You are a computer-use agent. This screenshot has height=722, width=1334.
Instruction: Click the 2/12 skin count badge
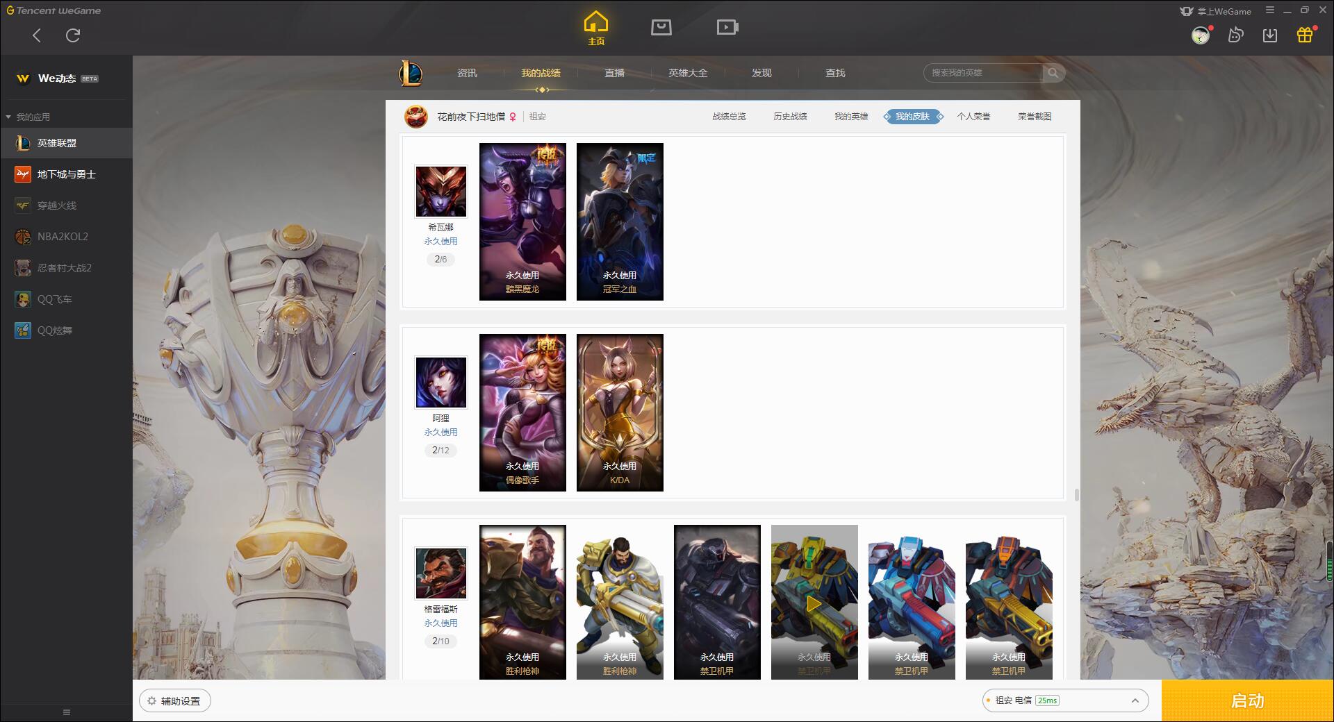pos(441,451)
